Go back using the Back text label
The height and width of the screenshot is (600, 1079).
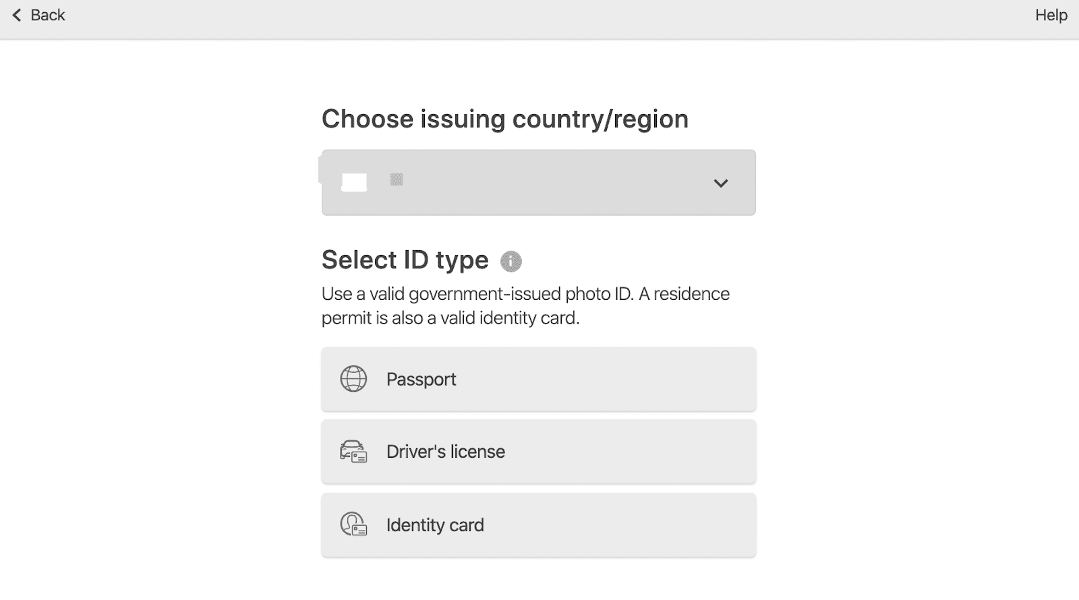pyautogui.click(x=48, y=15)
